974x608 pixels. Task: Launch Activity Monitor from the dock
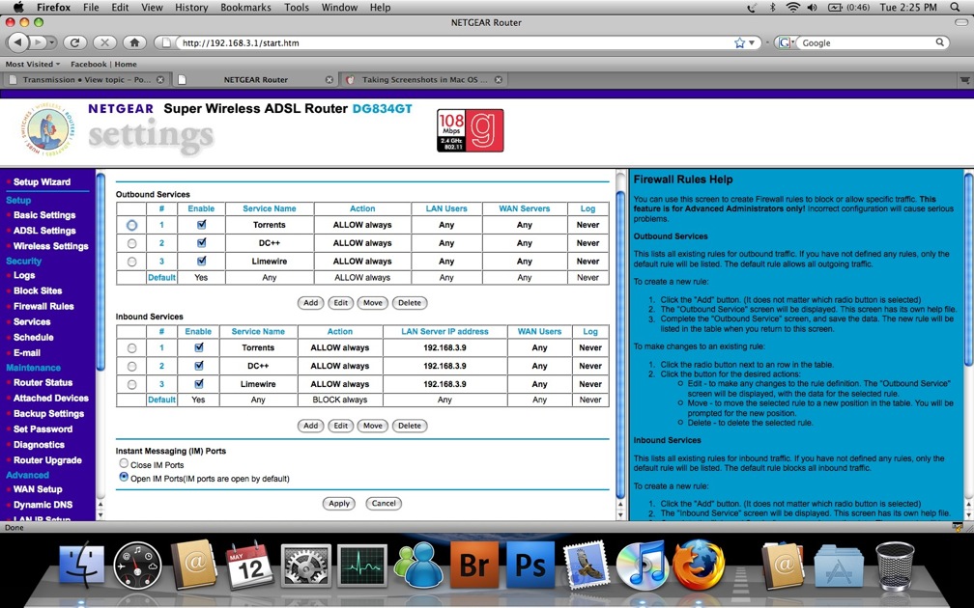coord(362,566)
